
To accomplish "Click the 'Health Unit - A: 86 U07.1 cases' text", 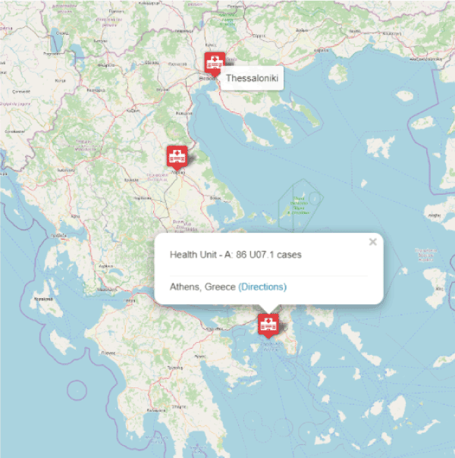I will [x=236, y=255].
